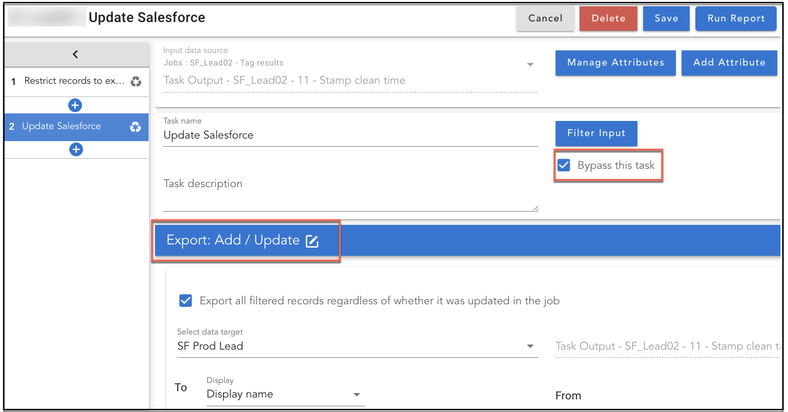Screen dimensions: 788x412
Task: Click truncated Task Output field beside data target
Action: 668,346
